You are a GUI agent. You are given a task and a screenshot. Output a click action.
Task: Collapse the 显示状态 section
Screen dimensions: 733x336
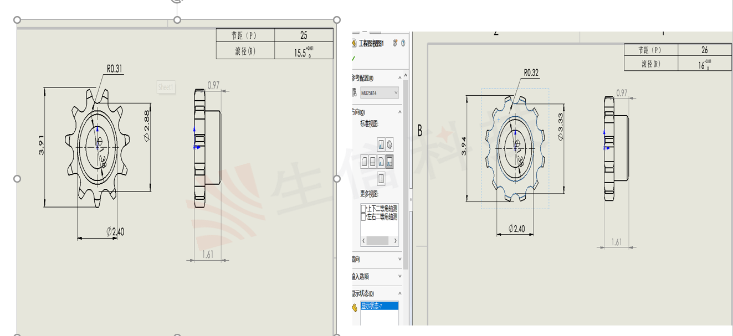(400, 293)
